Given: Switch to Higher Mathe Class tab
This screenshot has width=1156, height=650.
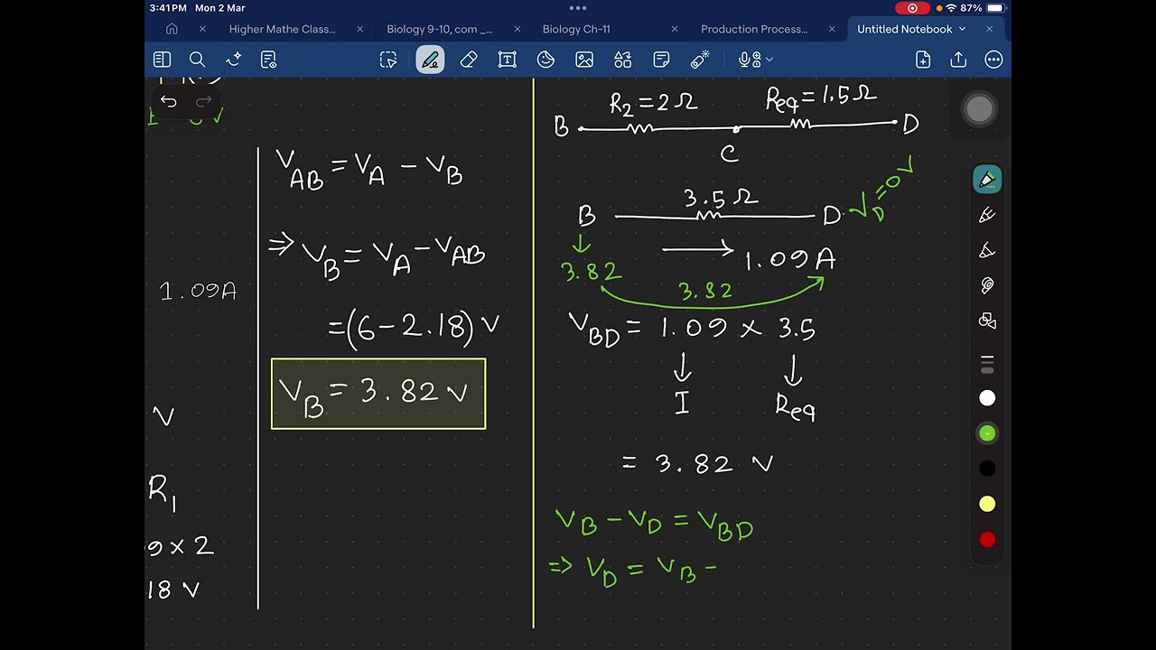Looking at the screenshot, I should click(x=282, y=29).
